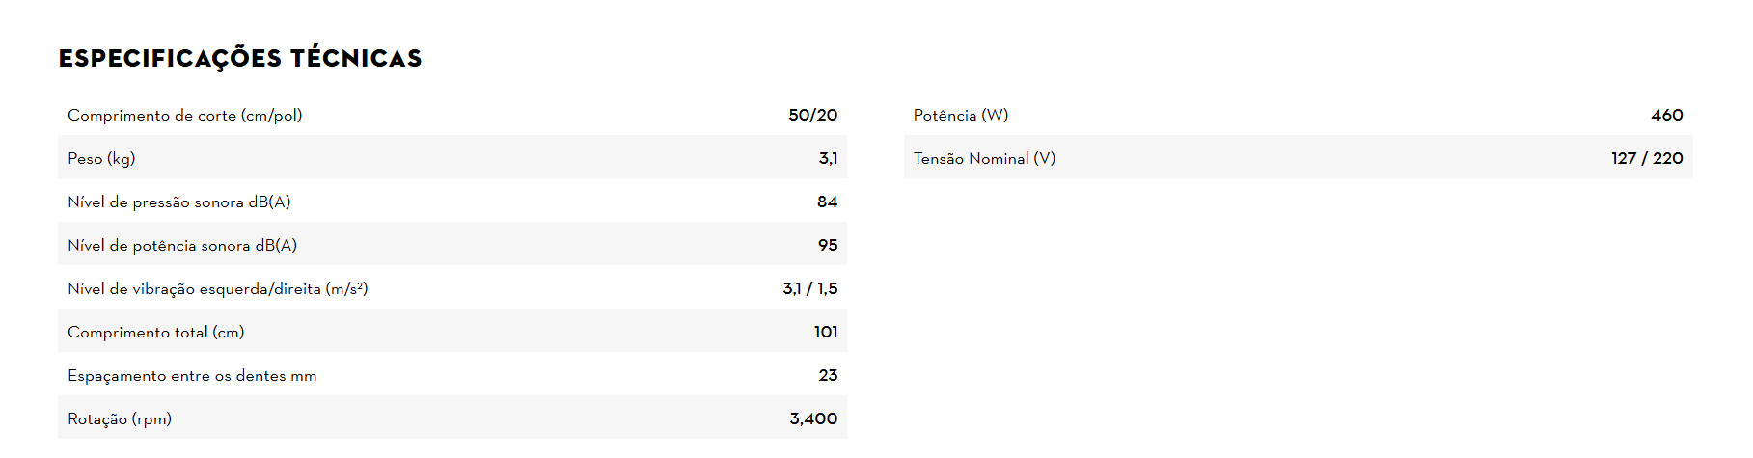The image size is (1753, 458).
Task: Select the Nível de potência sonora label
Action: point(182,246)
